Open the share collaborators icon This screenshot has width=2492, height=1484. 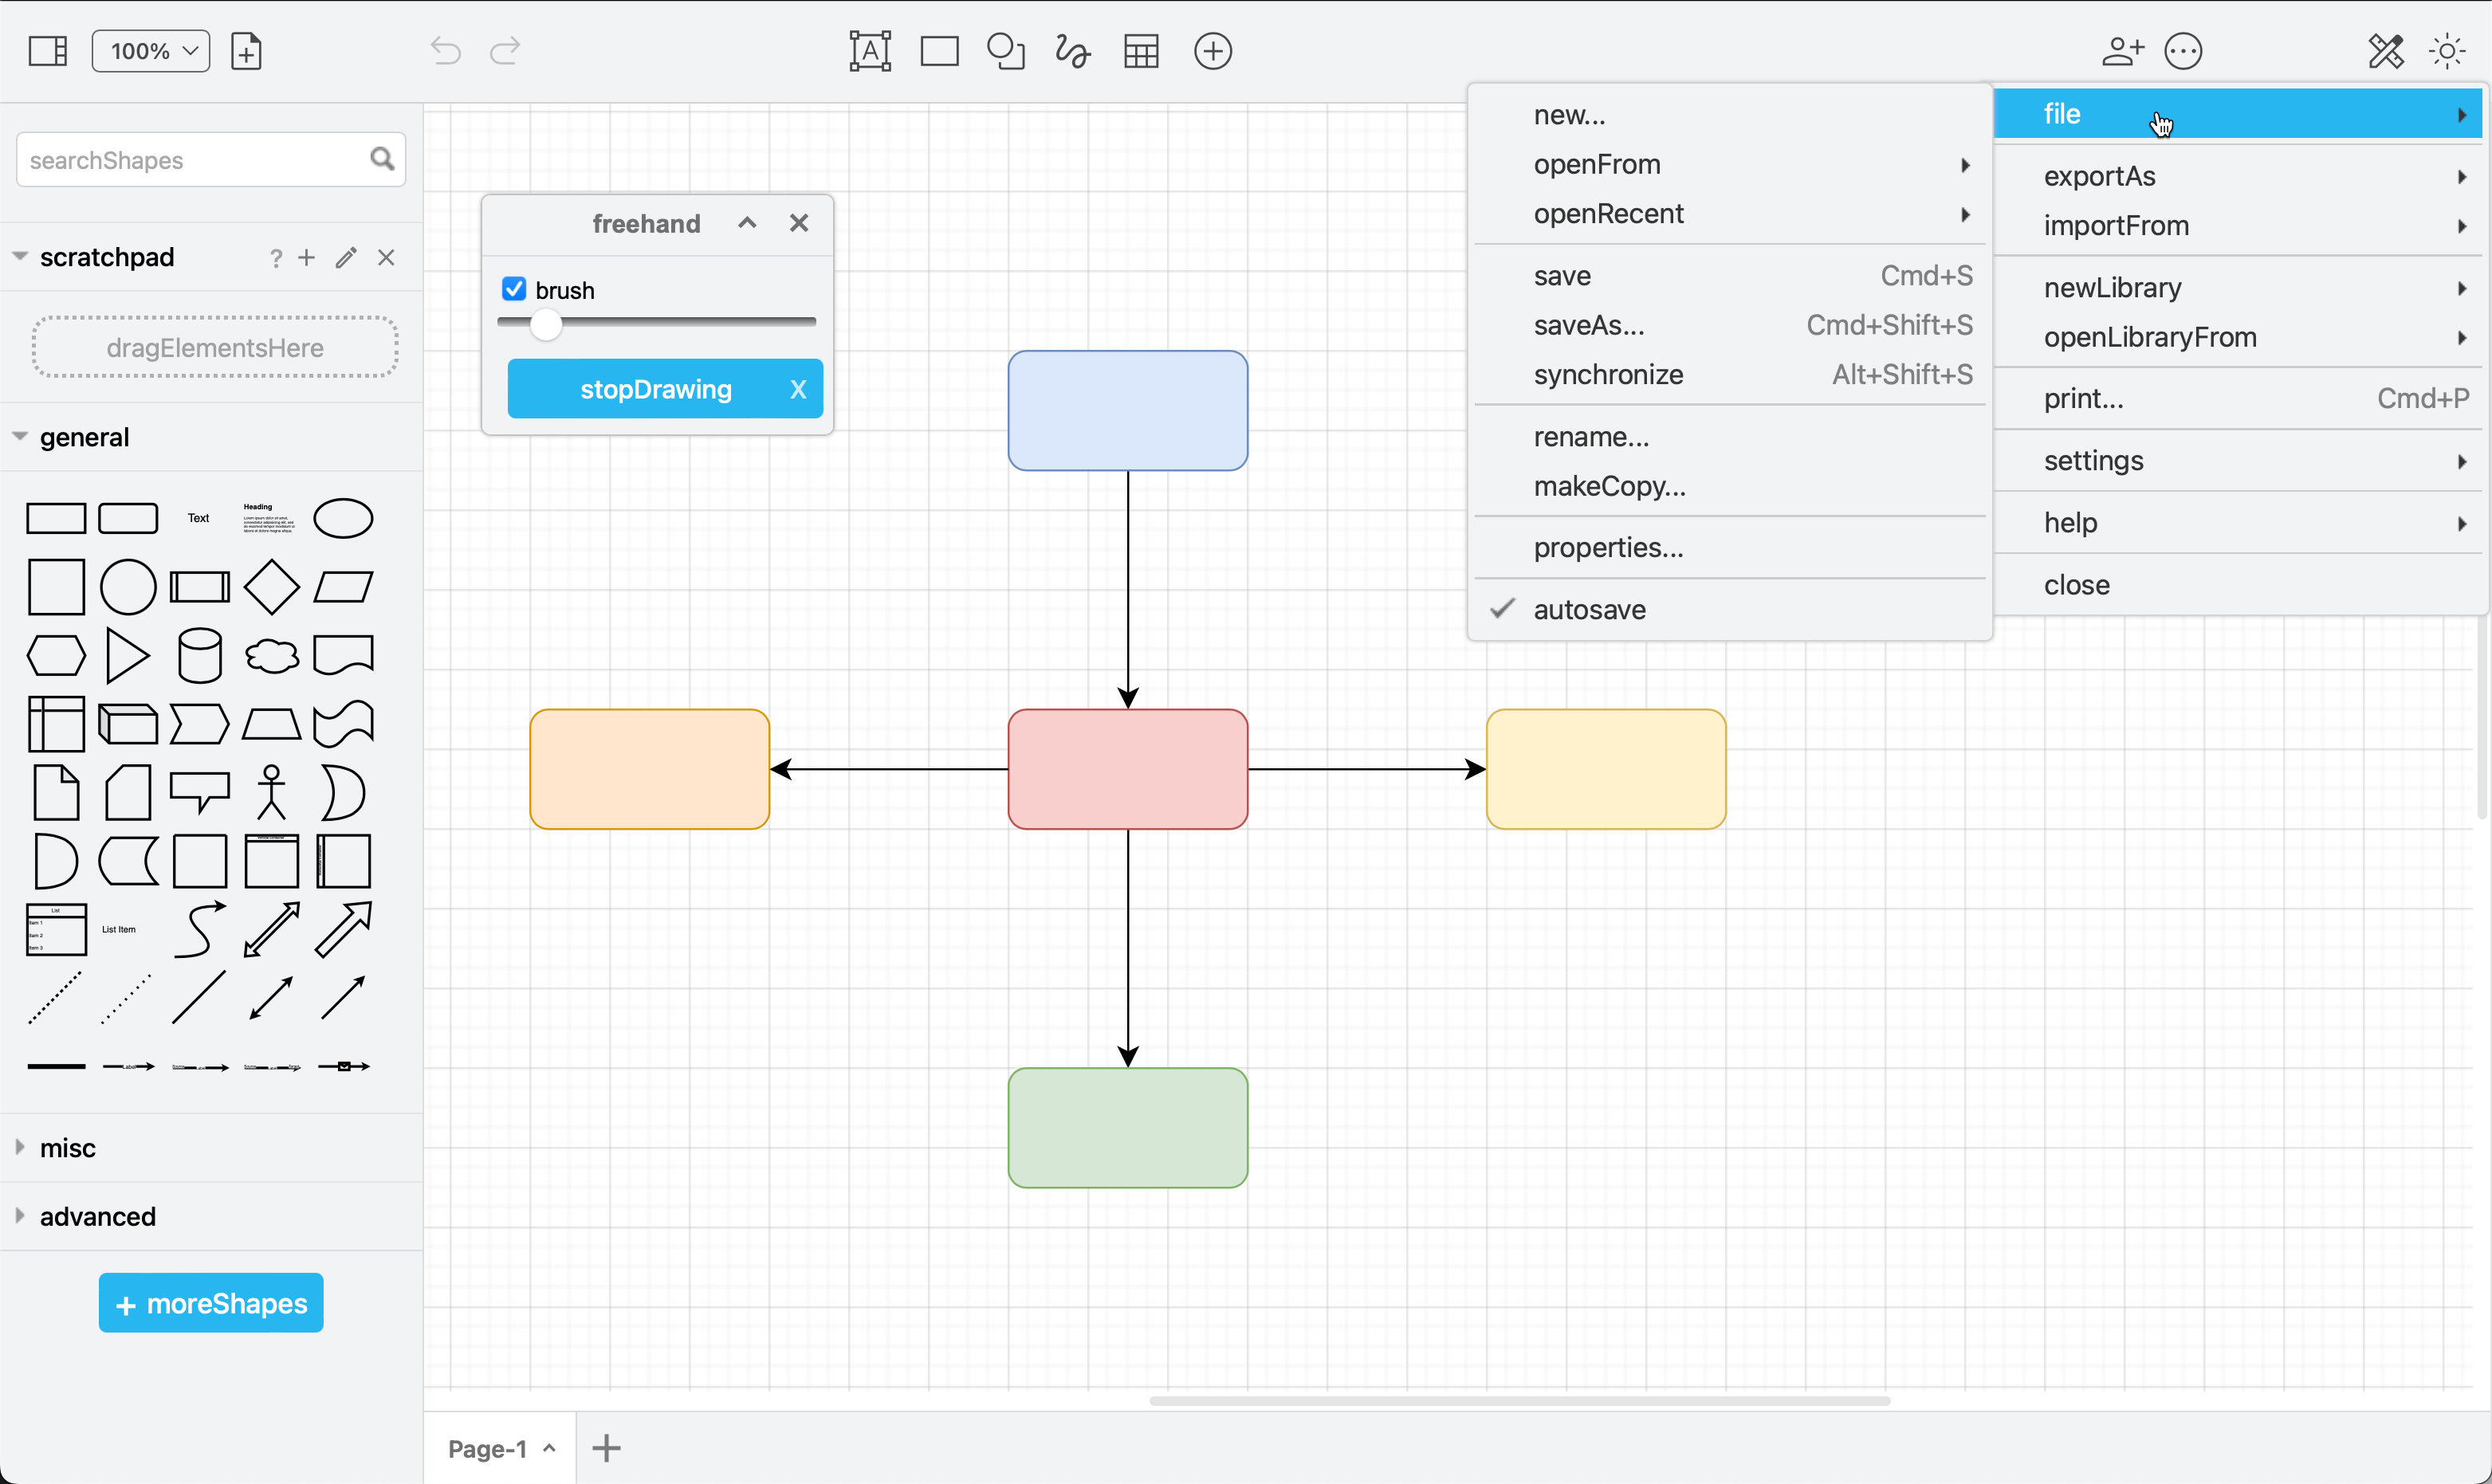coord(2121,51)
